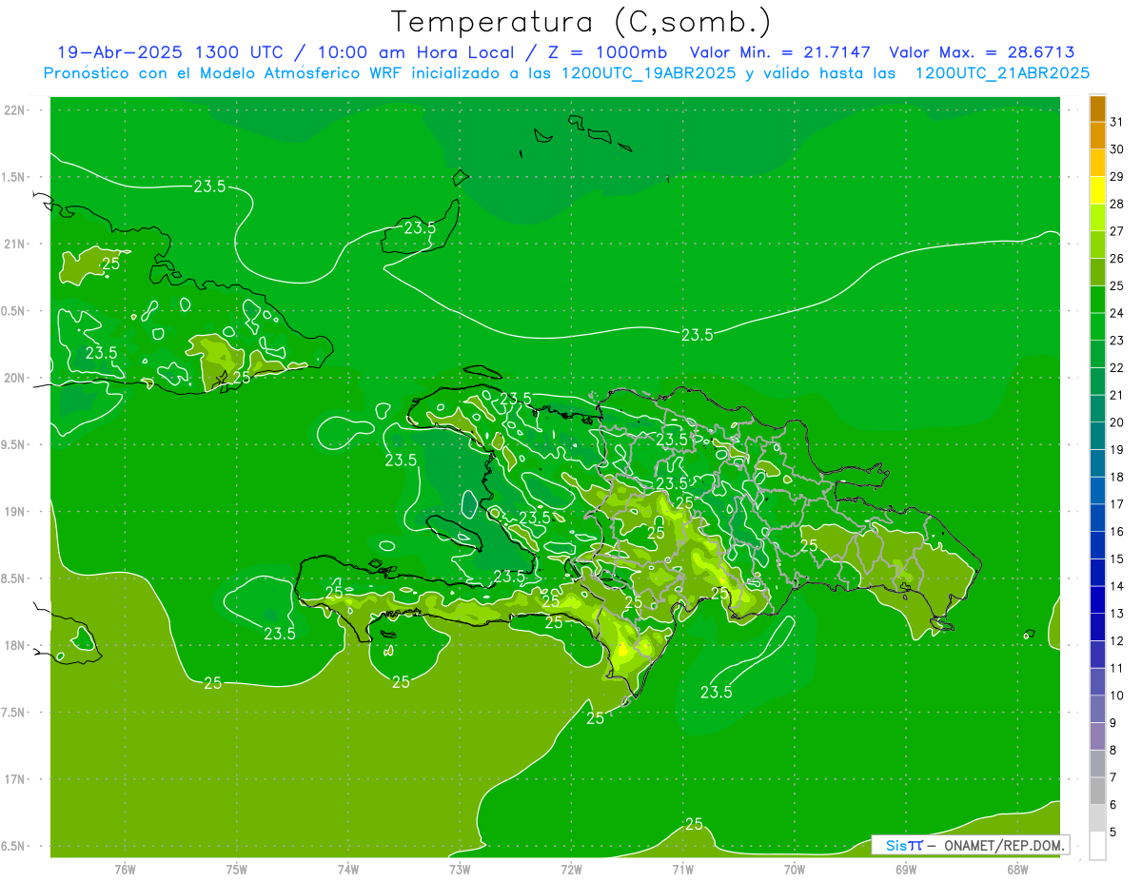Pick the light gray swatch between 5 and 6

pyautogui.click(x=1097, y=819)
